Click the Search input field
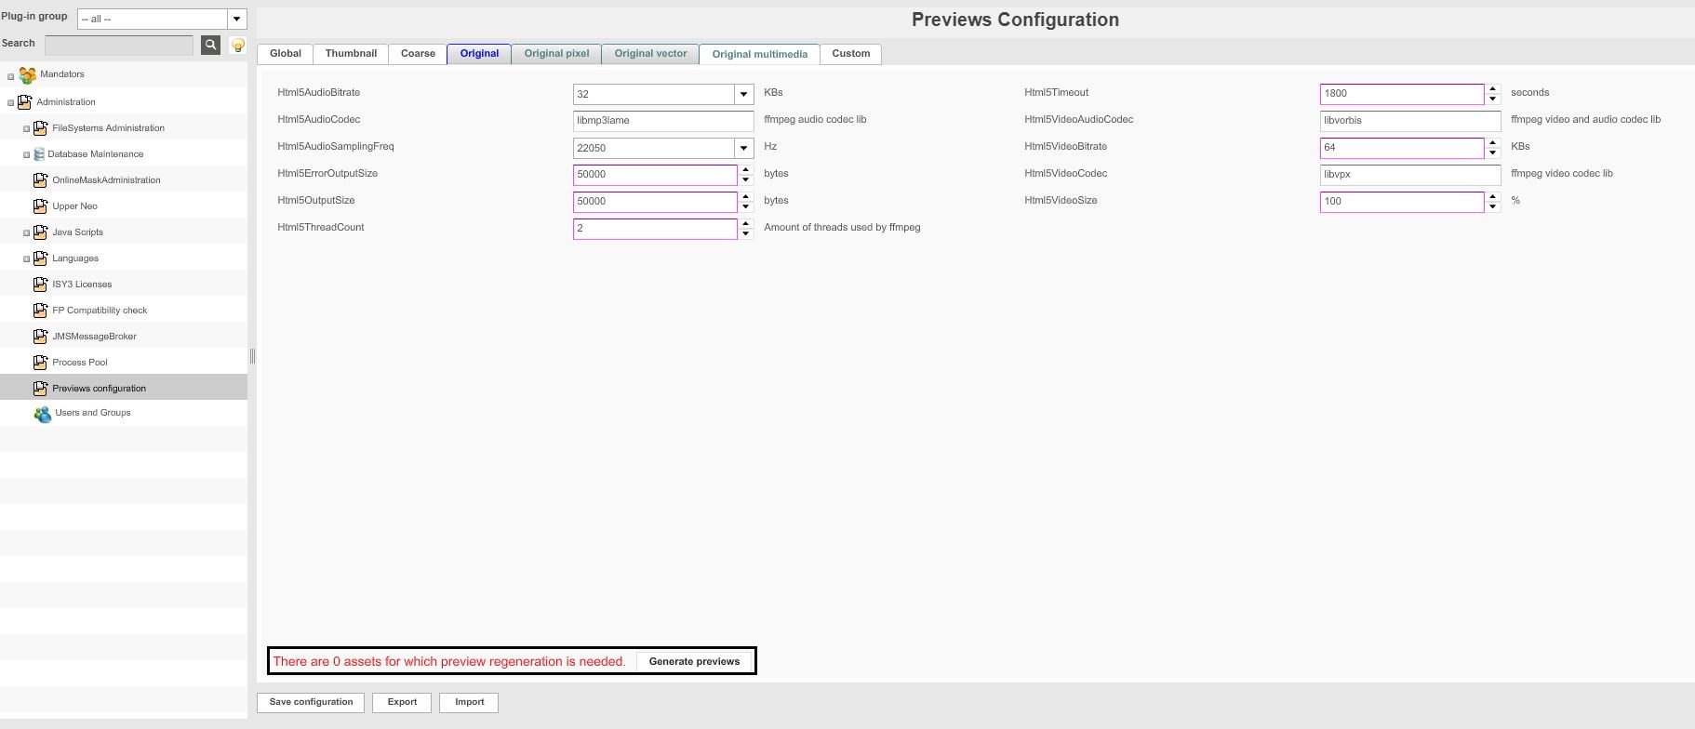This screenshot has height=729, width=1695. [x=119, y=45]
